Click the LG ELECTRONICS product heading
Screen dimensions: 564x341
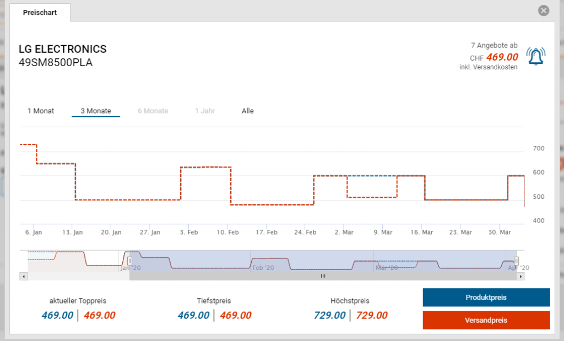tap(63, 50)
